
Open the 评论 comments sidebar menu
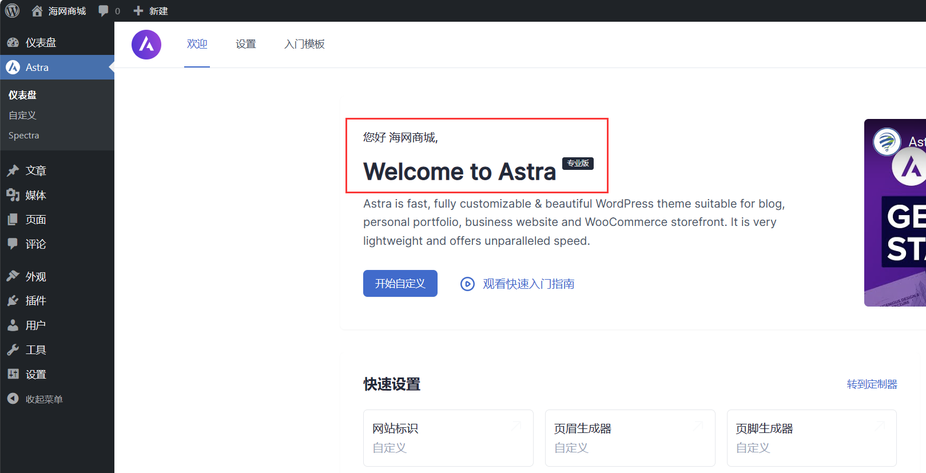click(57, 244)
